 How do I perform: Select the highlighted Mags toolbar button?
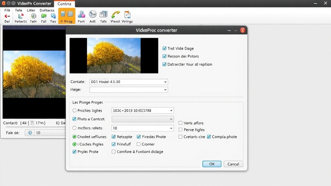pos(67,16)
